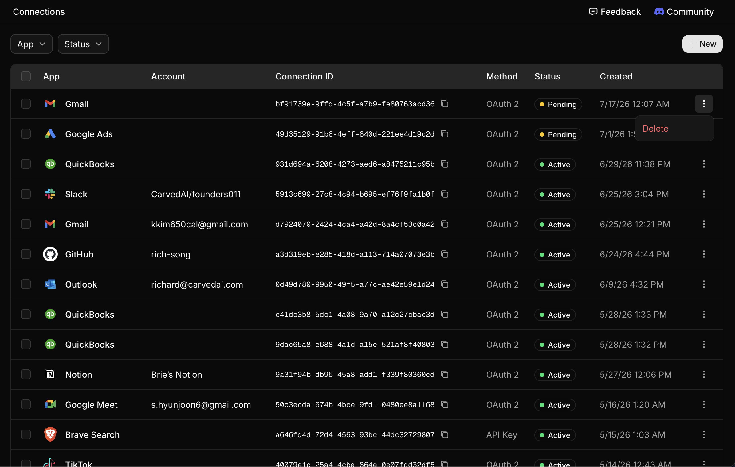Click the Account column header
This screenshot has height=467, width=735.
pos(168,76)
